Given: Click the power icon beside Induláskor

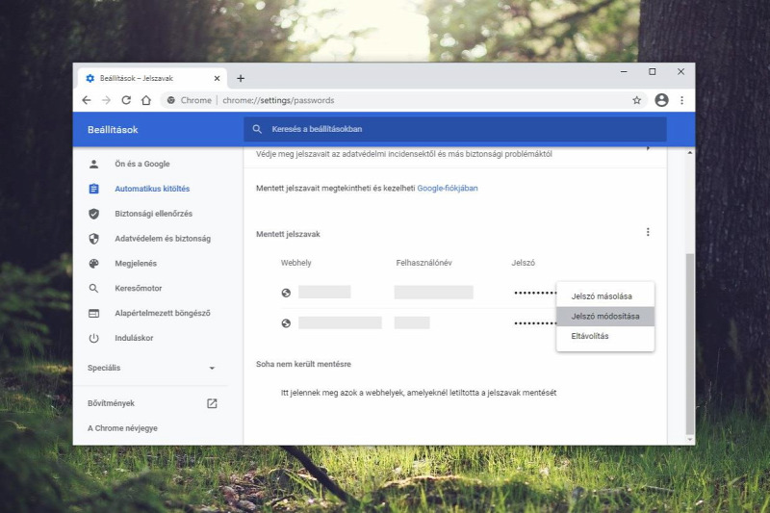Looking at the screenshot, I should (x=93, y=338).
